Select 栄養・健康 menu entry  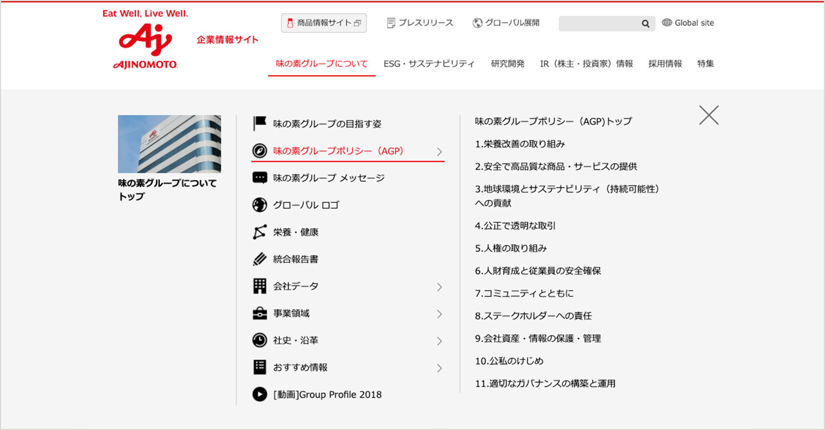(295, 232)
